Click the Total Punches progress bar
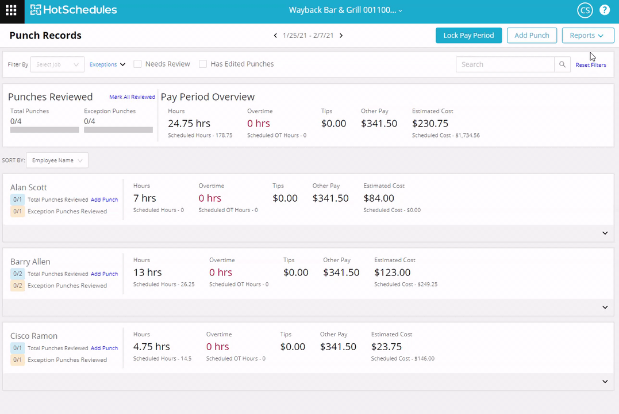Viewport: 619px width, 414px height. point(45,130)
